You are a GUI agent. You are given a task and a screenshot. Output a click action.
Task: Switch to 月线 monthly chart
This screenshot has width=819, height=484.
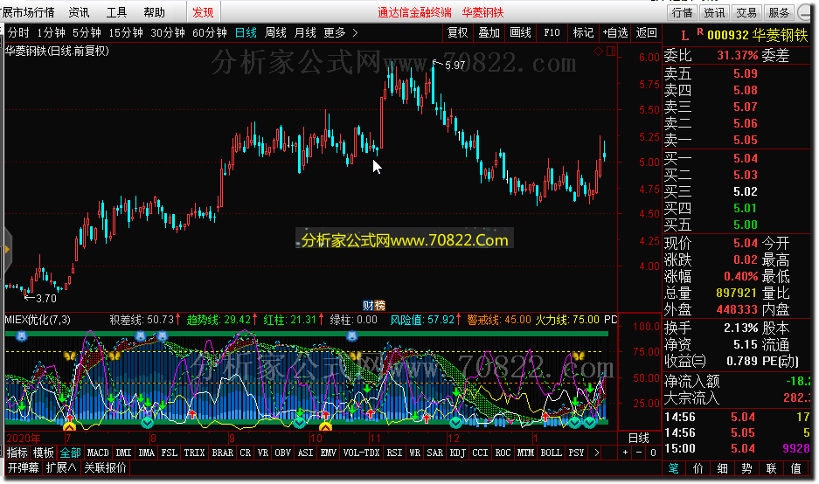coord(306,33)
